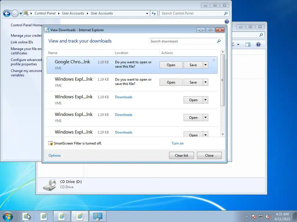Click the Control Panel back arrow button
Viewport: 297px width, 222px height.
7,13
